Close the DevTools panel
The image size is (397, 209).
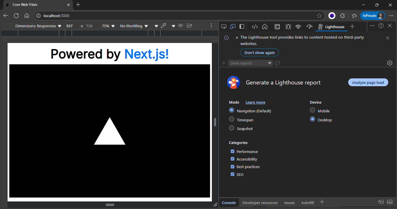pos(390,26)
